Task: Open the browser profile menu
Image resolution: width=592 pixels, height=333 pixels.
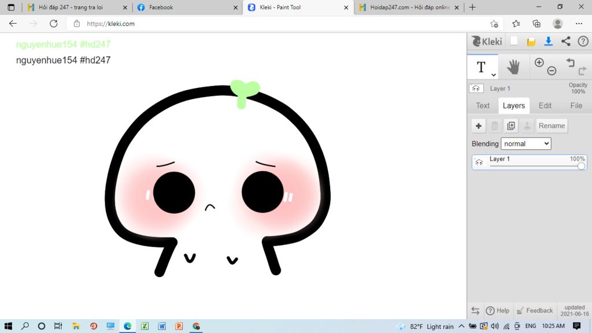Action: [x=558, y=24]
